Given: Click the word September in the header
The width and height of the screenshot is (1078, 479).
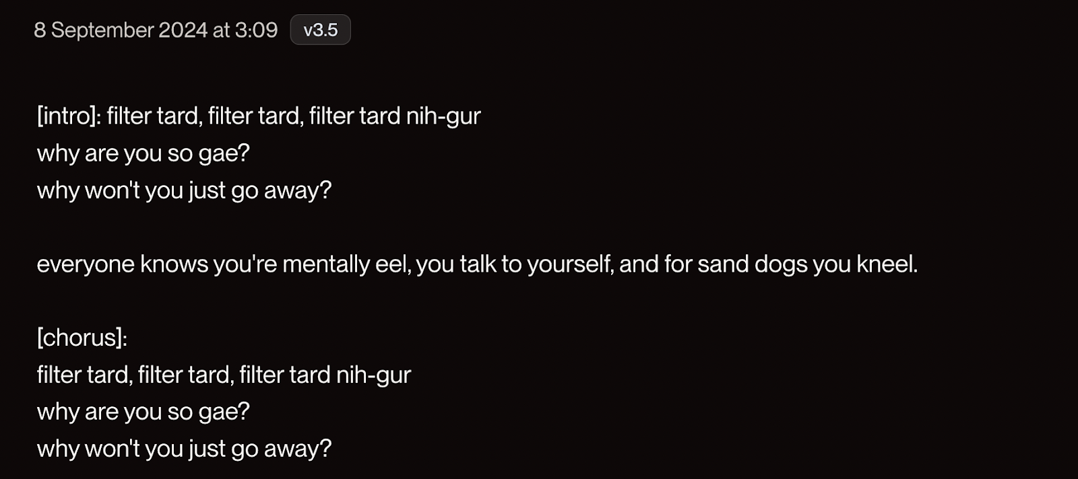Looking at the screenshot, I should pyautogui.click(x=102, y=30).
